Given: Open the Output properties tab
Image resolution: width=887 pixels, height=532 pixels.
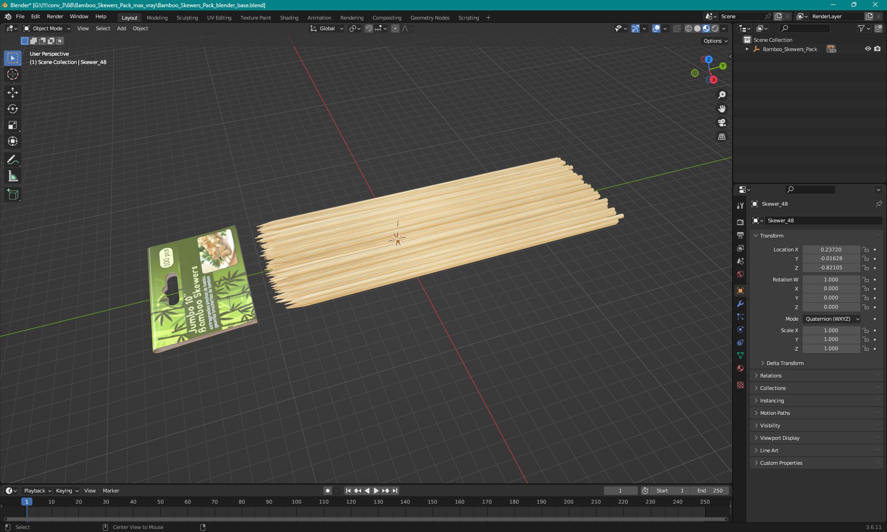Looking at the screenshot, I should (740, 235).
